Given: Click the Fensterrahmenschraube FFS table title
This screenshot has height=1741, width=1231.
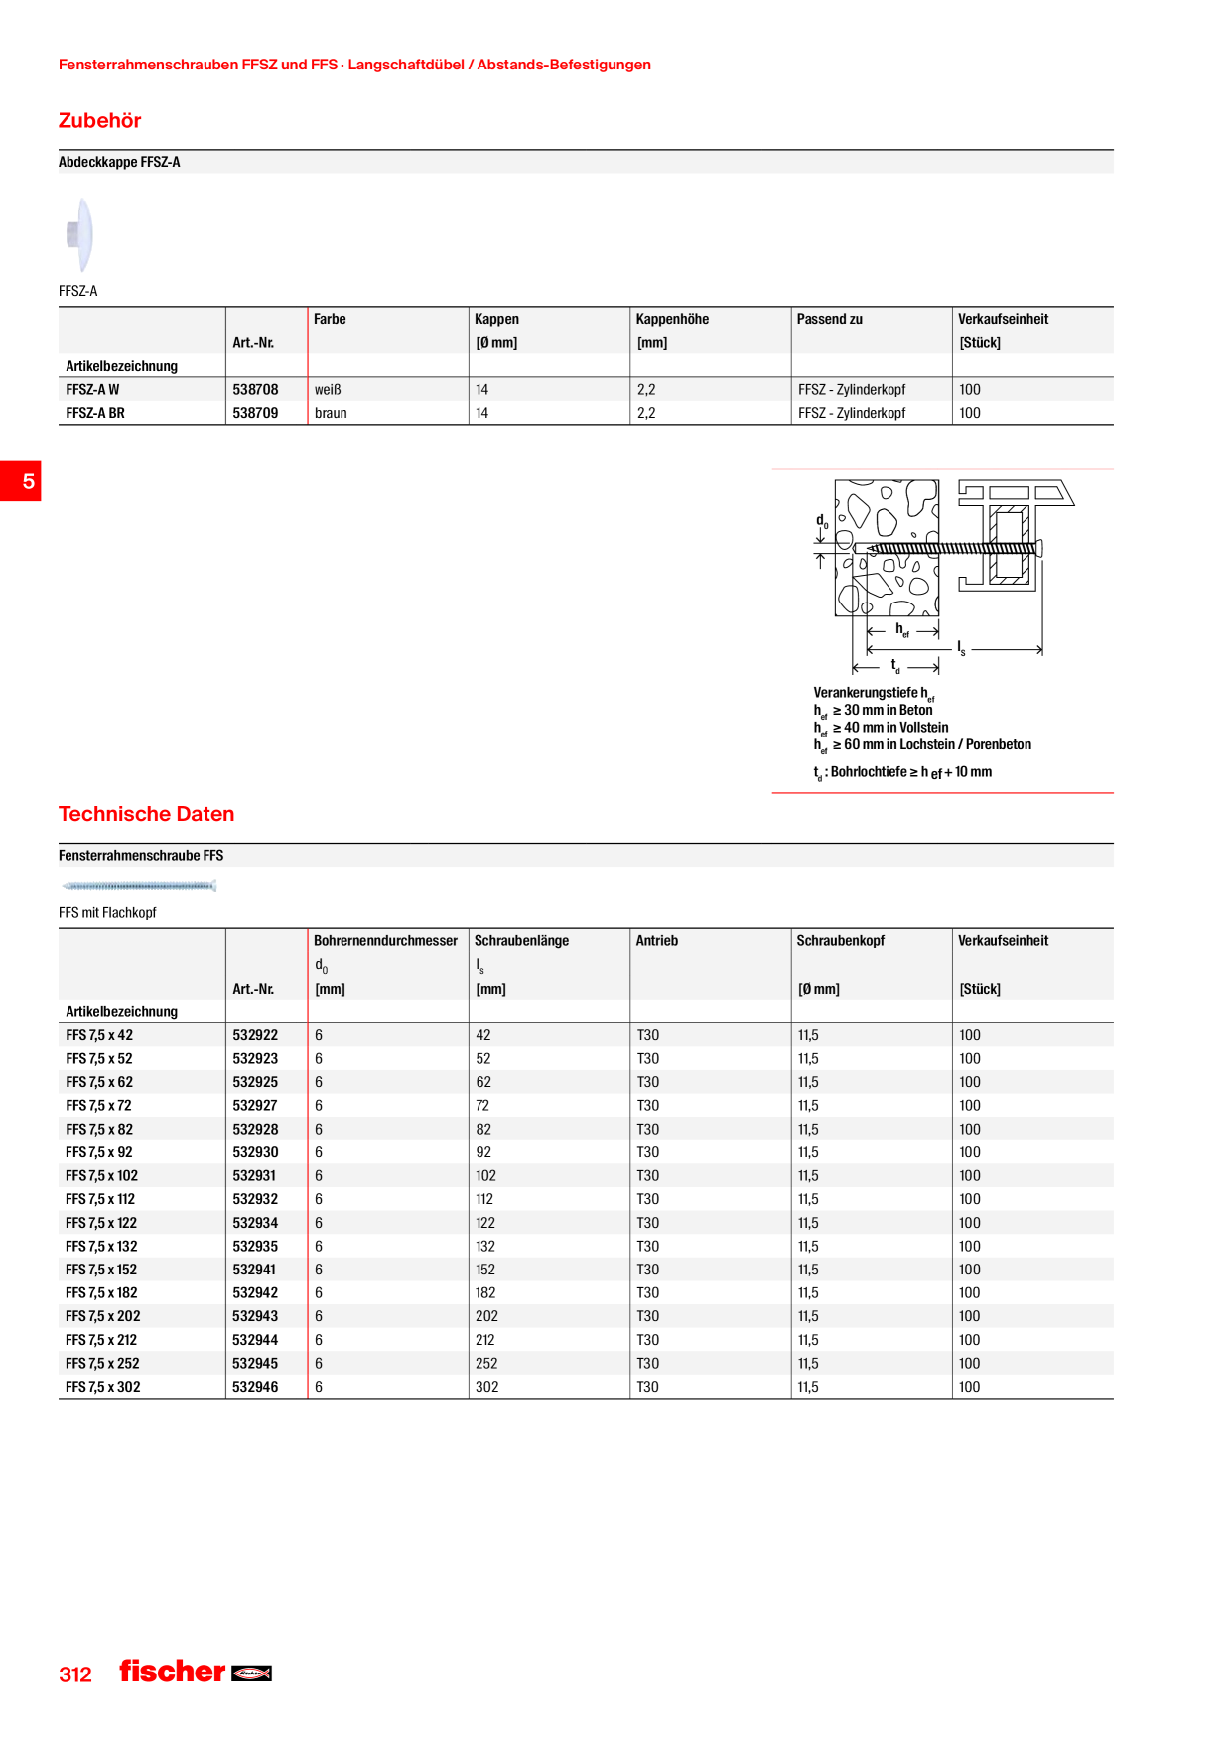Looking at the screenshot, I should [141, 855].
